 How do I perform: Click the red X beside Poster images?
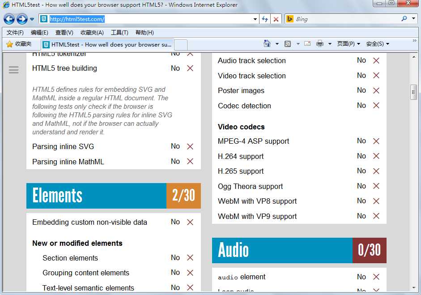[376, 90]
